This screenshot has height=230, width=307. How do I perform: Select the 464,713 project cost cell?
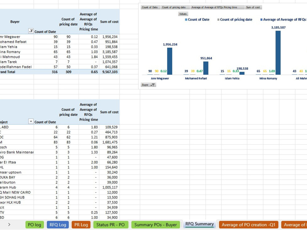(x=109, y=132)
